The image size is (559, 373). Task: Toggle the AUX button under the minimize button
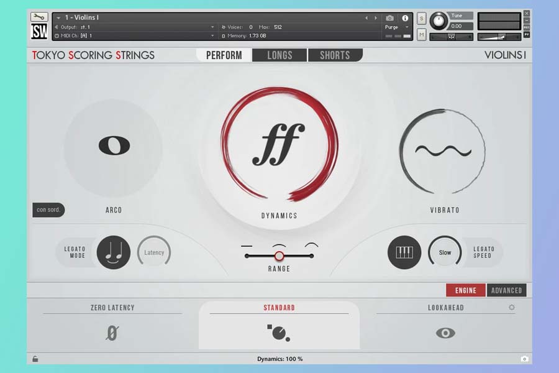tap(527, 27)
